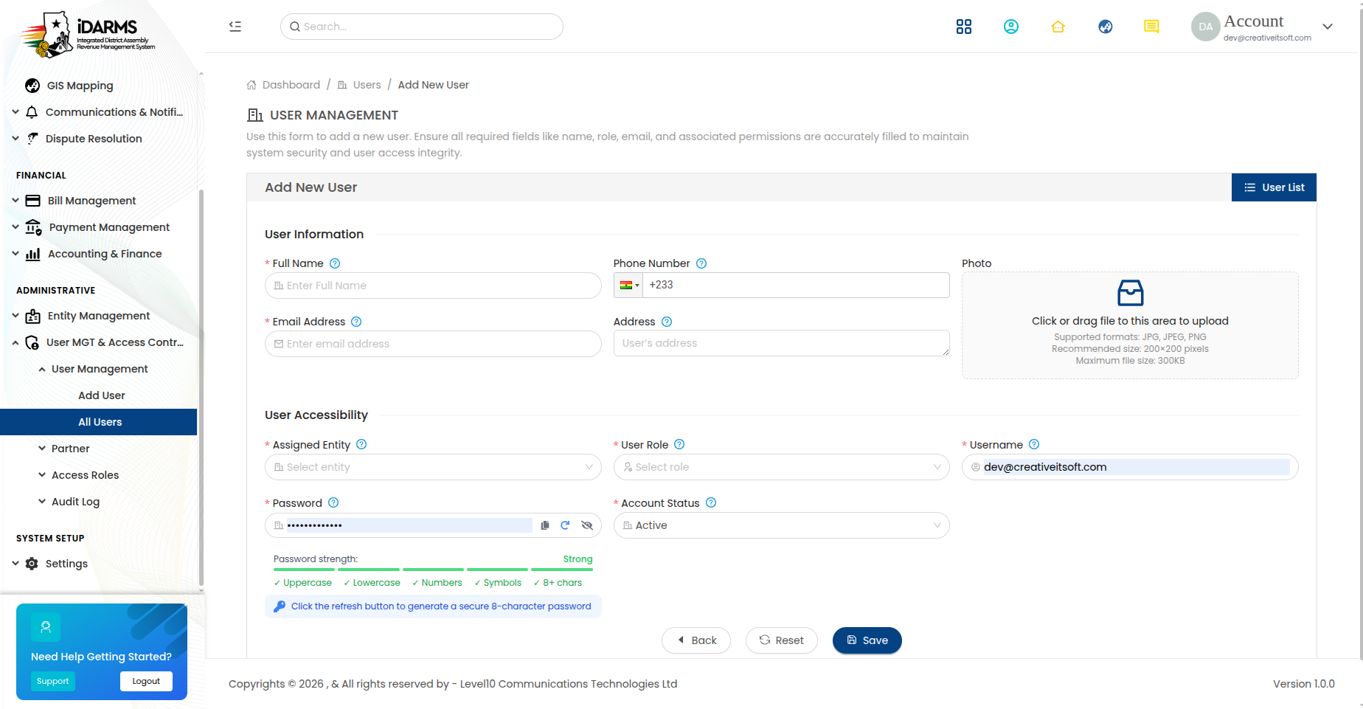Open the Select entity dropdown

433,467
